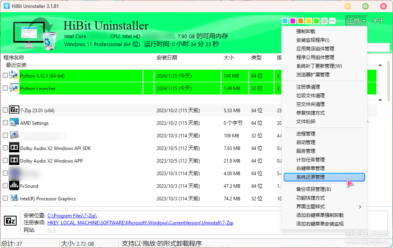Click the Dolby Audio X2 Windows APP icon

[x=14, y=160]
